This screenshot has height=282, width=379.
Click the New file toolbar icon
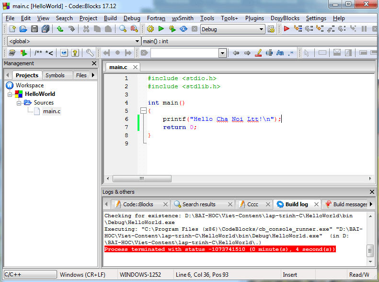[12, 29]
